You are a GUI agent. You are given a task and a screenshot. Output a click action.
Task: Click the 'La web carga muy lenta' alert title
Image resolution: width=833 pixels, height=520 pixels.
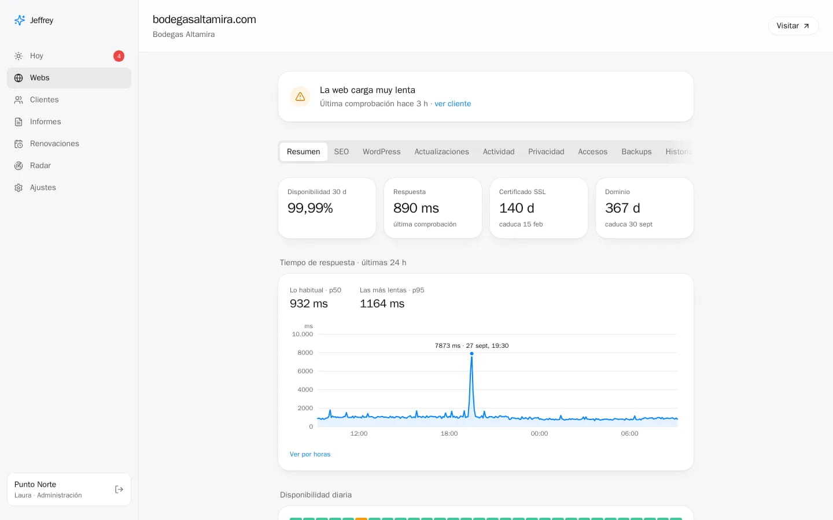coord(368,90)
